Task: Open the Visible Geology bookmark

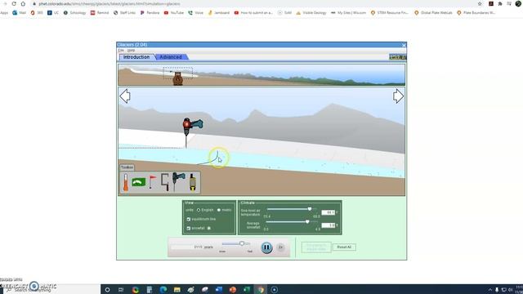Action: point(311,13)
